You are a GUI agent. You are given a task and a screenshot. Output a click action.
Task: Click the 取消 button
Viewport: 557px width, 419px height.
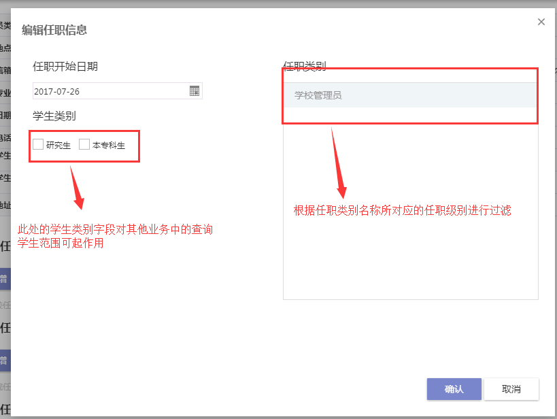click(x=511, y=389)
